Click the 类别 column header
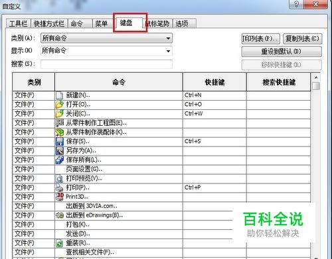This screenshot has height=259, width=332. coord(34,82)
